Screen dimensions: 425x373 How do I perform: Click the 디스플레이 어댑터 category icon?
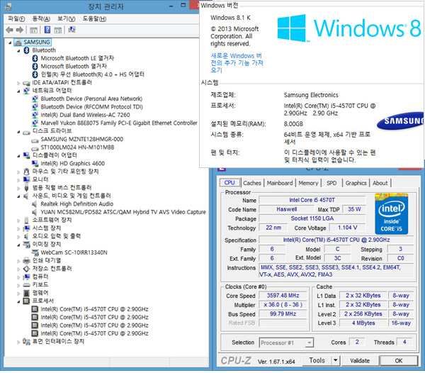(x=27, y=155)
